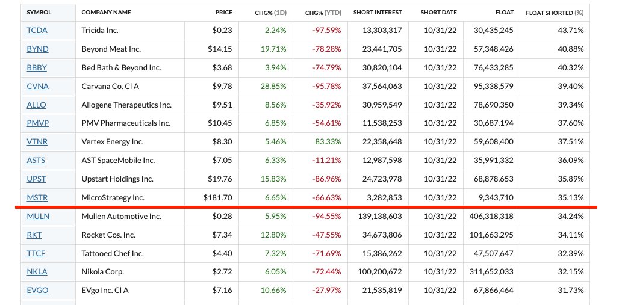The height and width of the screenshot is (305, 628).
Task: Open the TTCF ticker link
Action: tap(36, 253)
